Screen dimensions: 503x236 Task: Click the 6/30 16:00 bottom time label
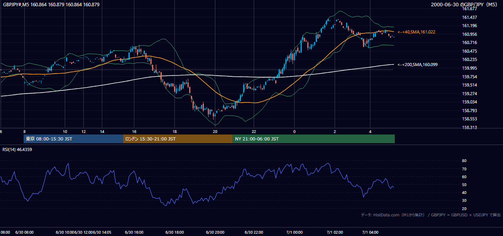133,232
